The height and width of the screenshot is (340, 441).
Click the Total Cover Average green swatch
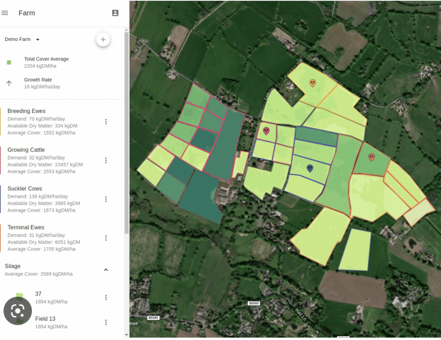pyautogui.click(x=9, y=62)
